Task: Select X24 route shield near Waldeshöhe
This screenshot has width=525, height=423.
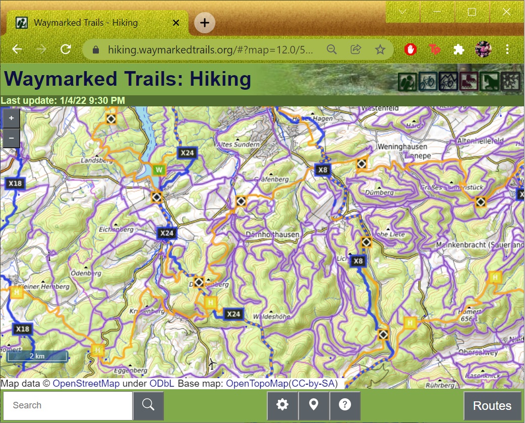Action: pos(234,314)
